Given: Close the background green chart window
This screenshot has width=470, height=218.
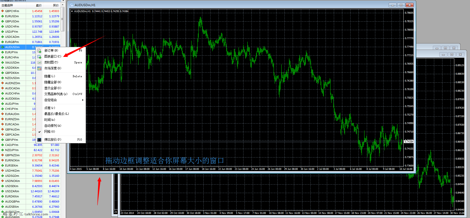Looking at the screenshot, I should click(460, 54).
